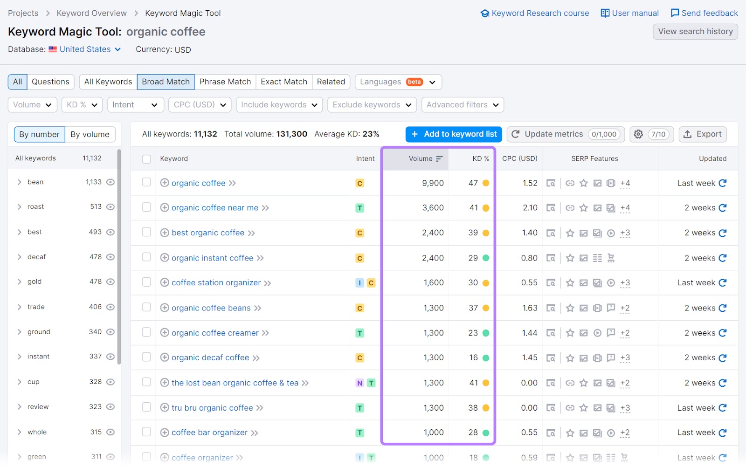Click the Transactional intent badge for organic coffee near me
This screenshot has height=474, width=746.
tap(359, 208)
